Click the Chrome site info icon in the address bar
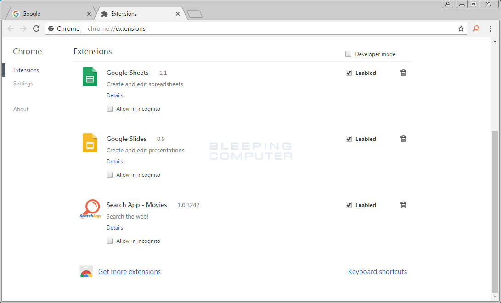Image resolution: width=501 pixels, height=303 pixels. pyautogui.click(x=51, y=29)
